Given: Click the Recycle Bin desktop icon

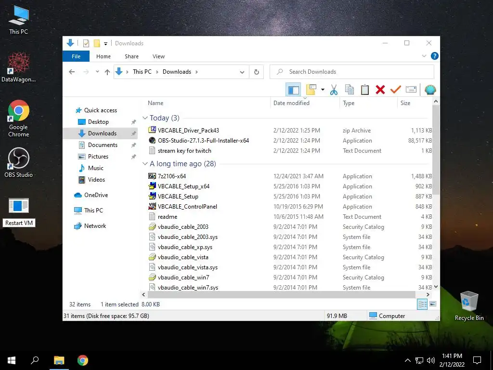Looking at the screenshot, I should pos(469,306).
